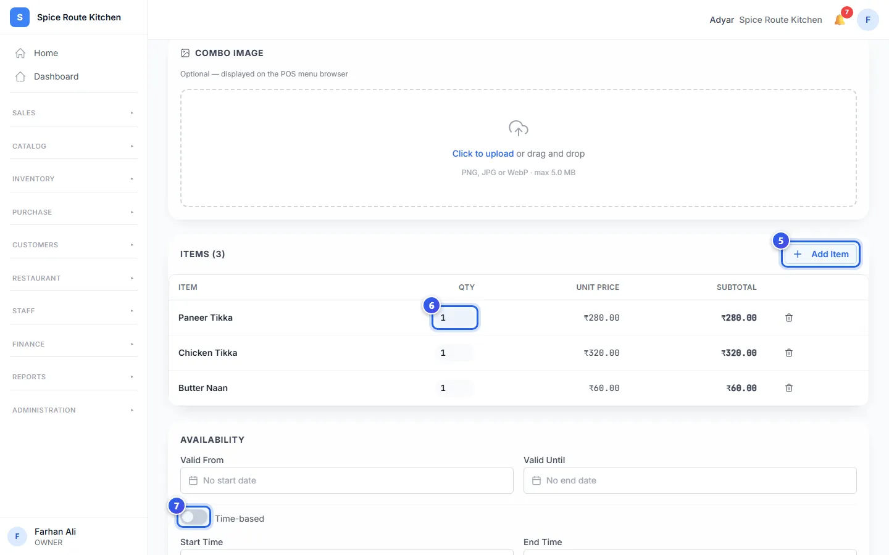
Task: Click Farhan Ali avatar in sidebar footer
Action: point(17,536)
